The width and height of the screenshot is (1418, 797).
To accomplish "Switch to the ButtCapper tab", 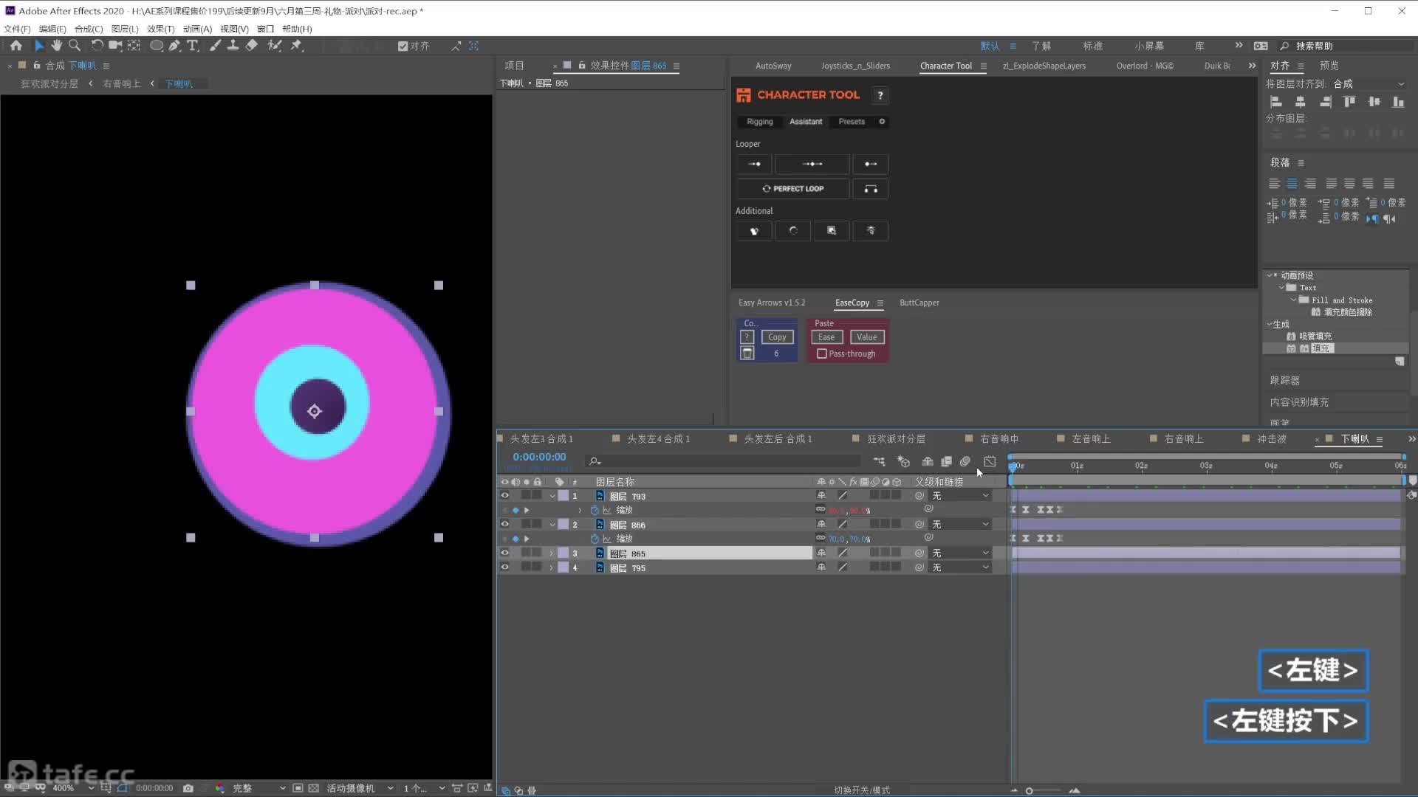I will [x=919, y=303].
